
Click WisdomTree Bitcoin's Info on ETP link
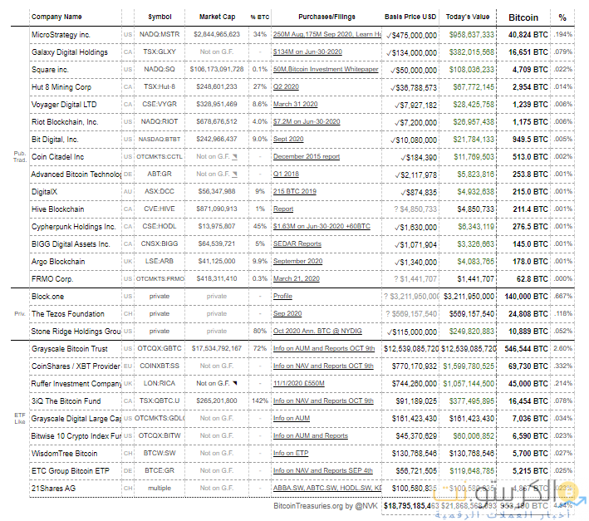[290, 454]
